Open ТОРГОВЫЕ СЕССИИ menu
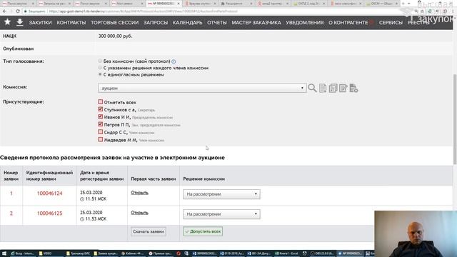This screenshot has width=457, height=257. (114, 22)
